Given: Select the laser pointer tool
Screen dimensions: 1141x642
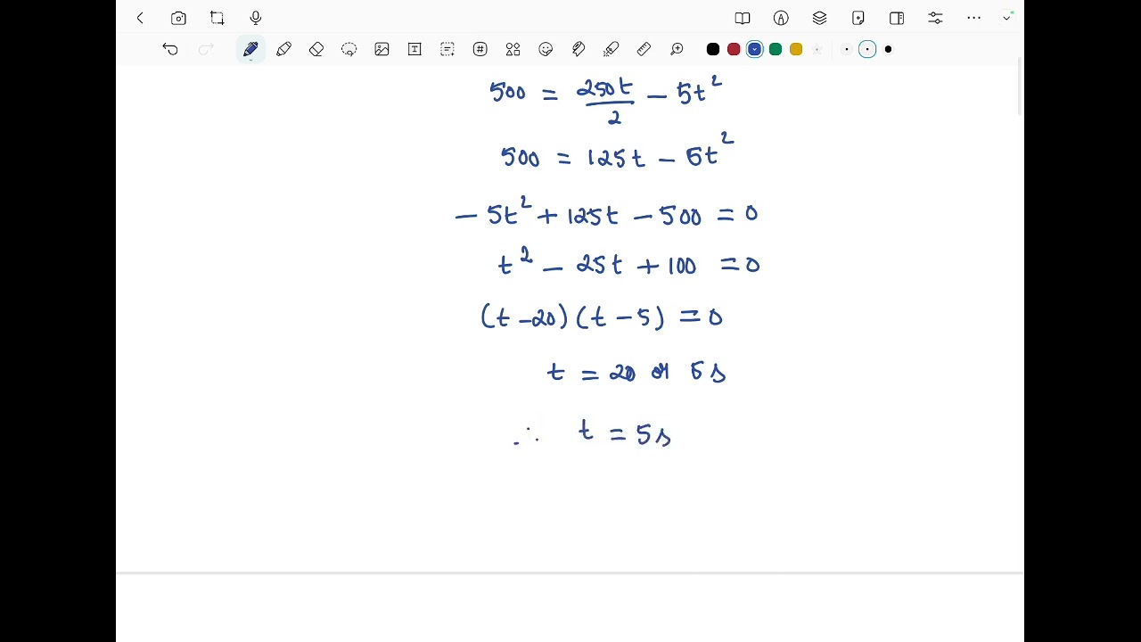Looking at the screenshot, I should click(611, 49).
